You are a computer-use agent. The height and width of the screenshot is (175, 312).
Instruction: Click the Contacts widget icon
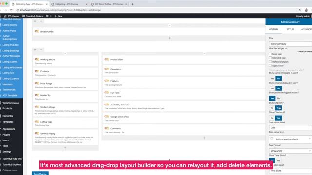pos(37,71)
